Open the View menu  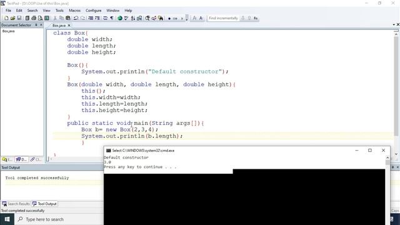46,11
